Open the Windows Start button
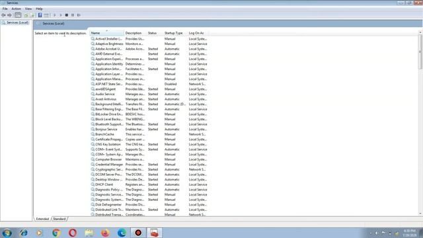The width and height of the screenshot is (423, 238). [x=7, y=233]
